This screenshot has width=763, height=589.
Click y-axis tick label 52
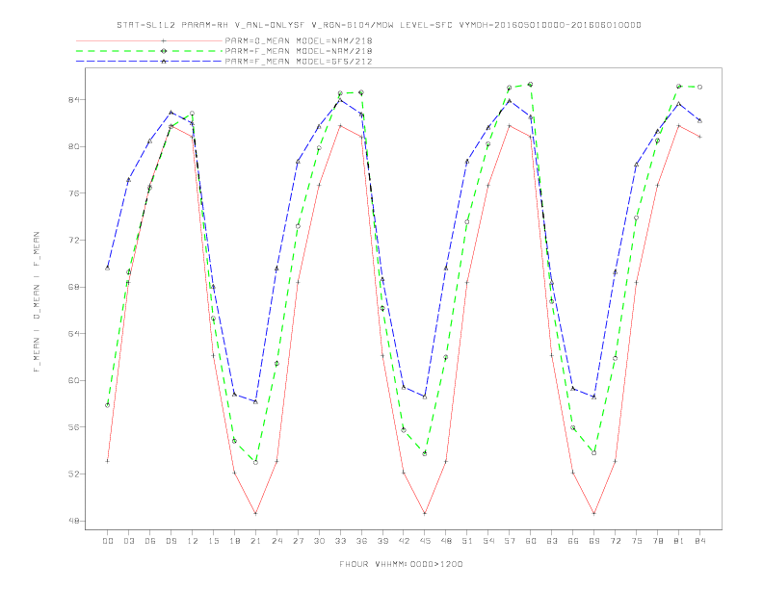pos(74,474)
